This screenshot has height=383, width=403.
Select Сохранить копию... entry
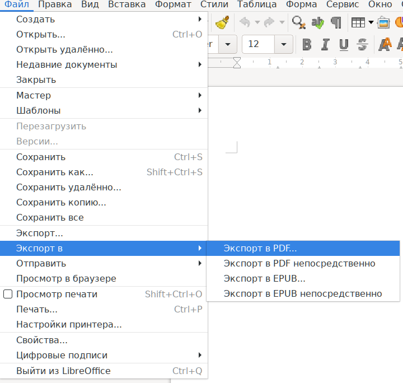click(104, 203)
